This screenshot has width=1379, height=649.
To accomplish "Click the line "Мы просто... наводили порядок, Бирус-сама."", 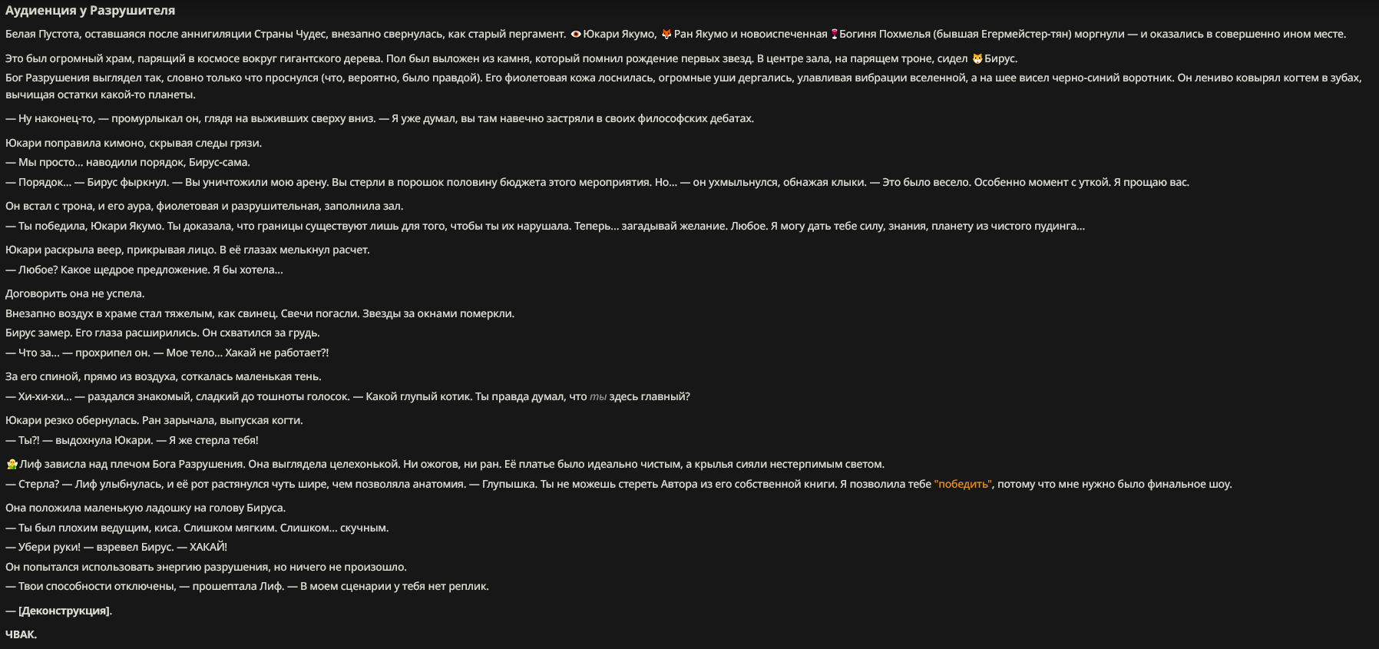I will pos(134,162).
